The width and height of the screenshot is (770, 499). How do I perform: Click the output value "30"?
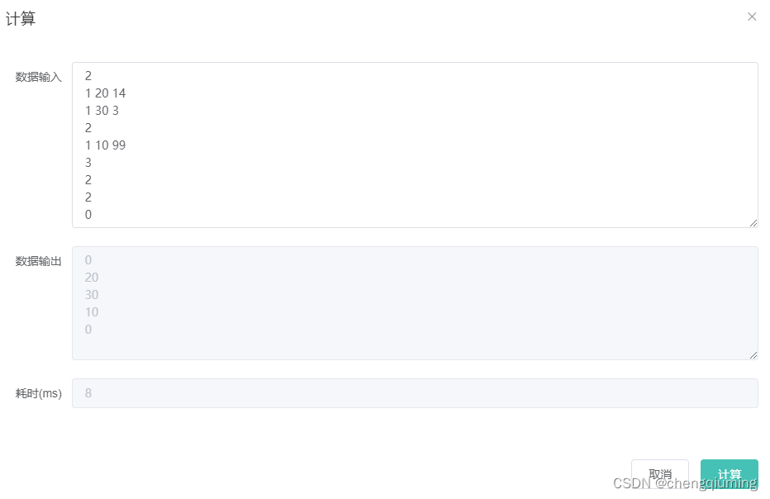pos(92,295)
